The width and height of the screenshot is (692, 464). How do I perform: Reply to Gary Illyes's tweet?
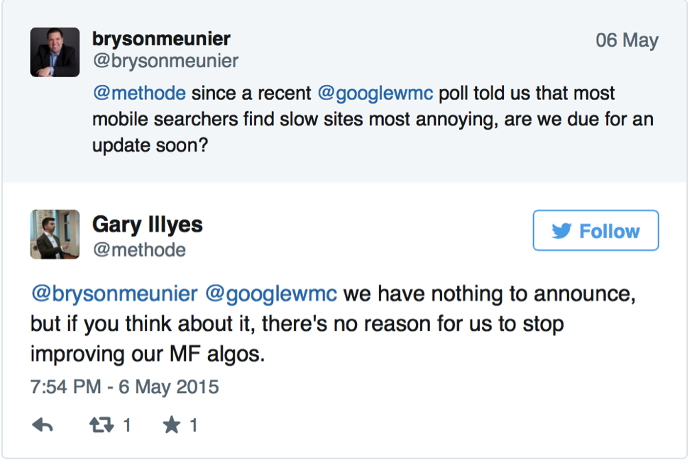[x=43, y=424]
